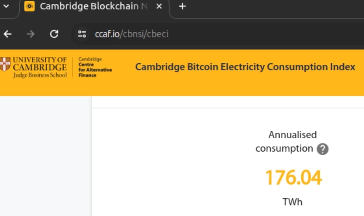Image resolution: width=364 pixels, height=216 pixels.
Task: Open a new browser tab
Action: (x=182, y=6)
